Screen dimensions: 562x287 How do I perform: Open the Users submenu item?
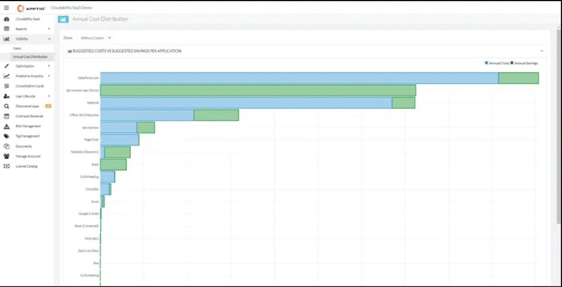pos(18,48)
